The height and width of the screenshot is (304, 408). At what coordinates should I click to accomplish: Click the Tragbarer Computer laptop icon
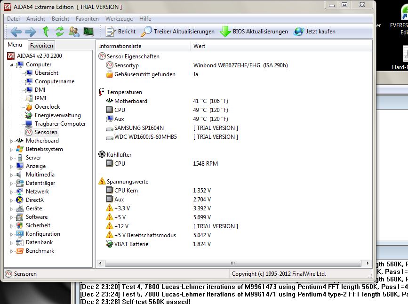coord(29,124)
